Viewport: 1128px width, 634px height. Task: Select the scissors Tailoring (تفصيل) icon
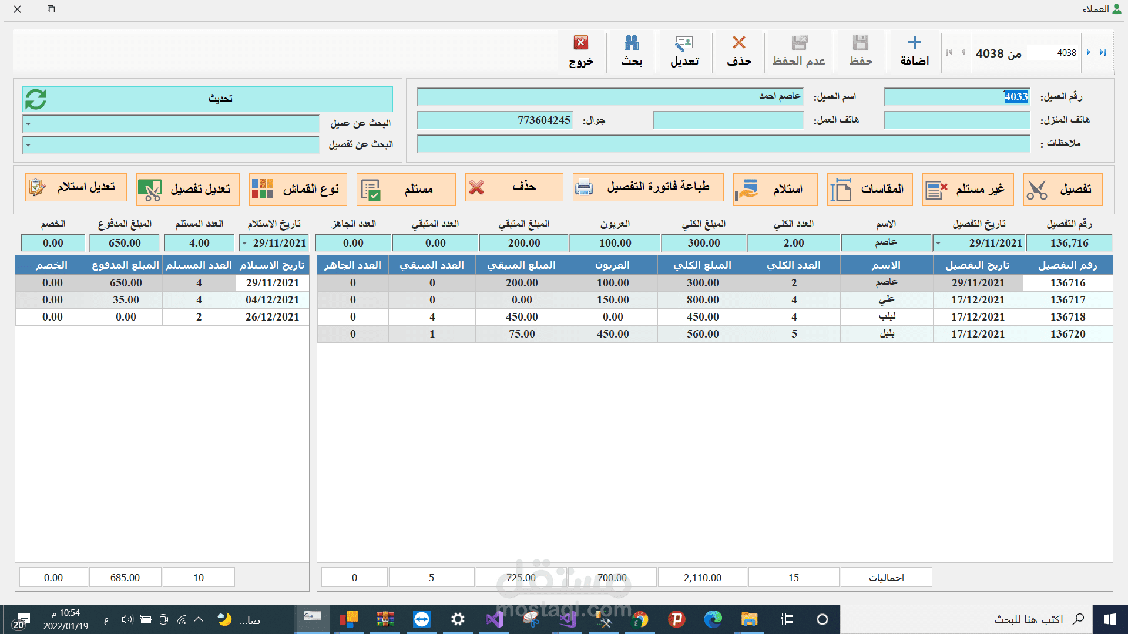point(1063,189)
